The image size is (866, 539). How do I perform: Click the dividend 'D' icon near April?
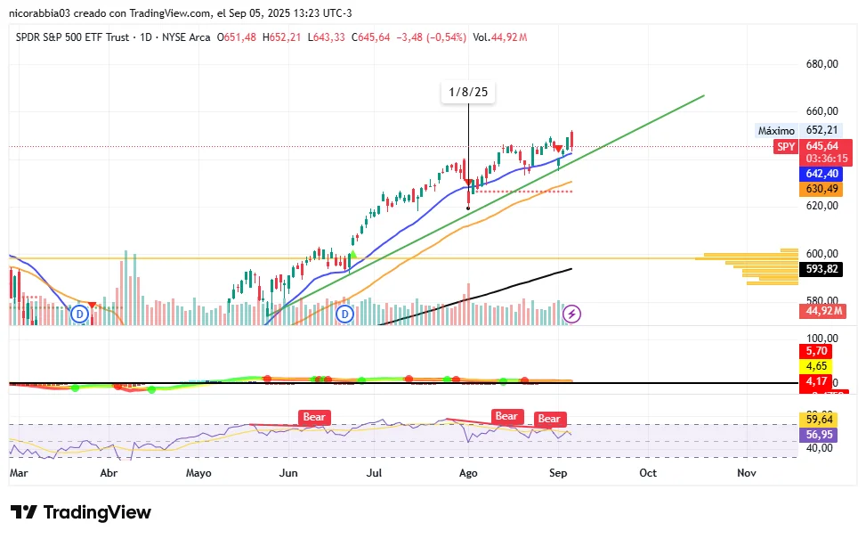coord(80,314)
